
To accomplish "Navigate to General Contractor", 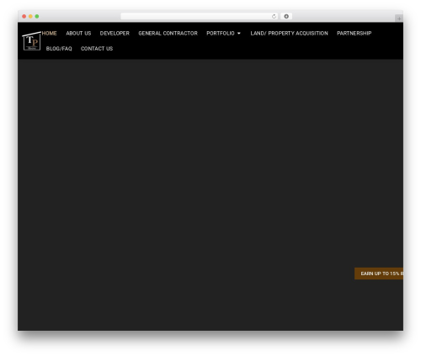I will point(168,33).
